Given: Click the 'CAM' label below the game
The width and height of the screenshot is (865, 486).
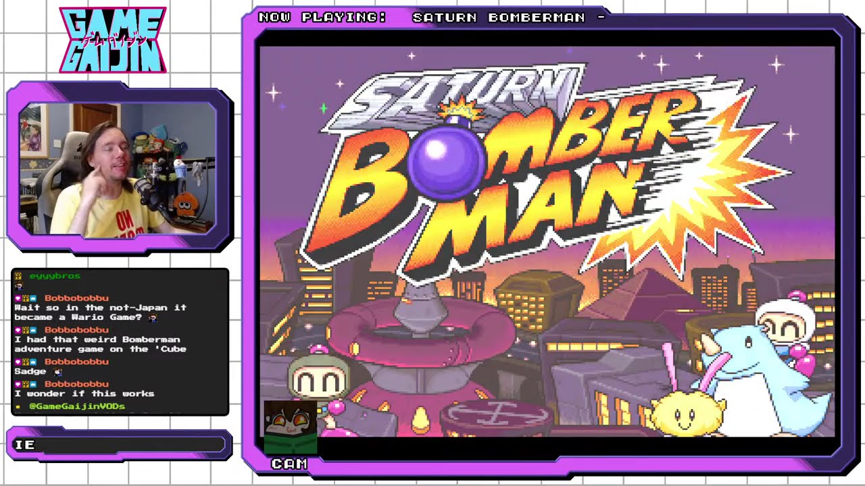Looking at the screenshot, I should coord(289,463).
